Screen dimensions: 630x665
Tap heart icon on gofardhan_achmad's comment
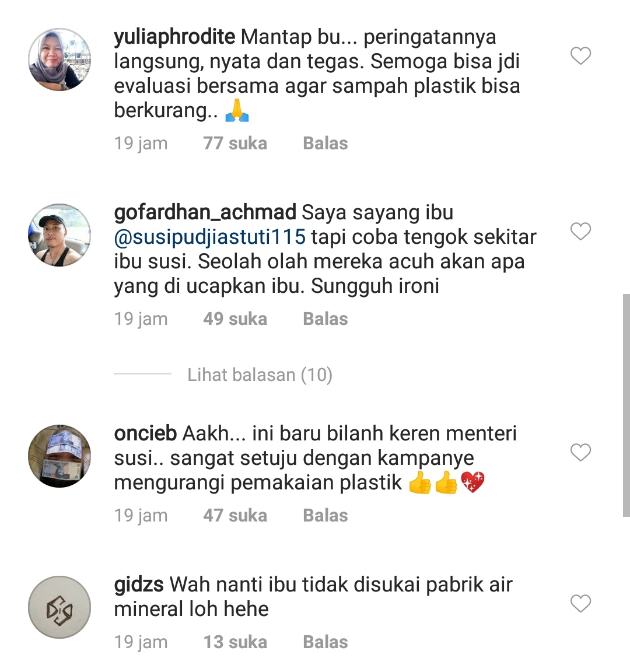(580, 232)
